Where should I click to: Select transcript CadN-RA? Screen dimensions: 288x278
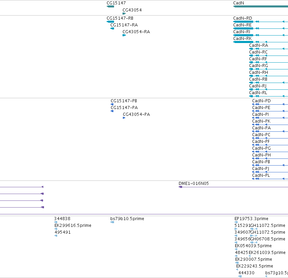pyautogui.click(x=259, y=45)
